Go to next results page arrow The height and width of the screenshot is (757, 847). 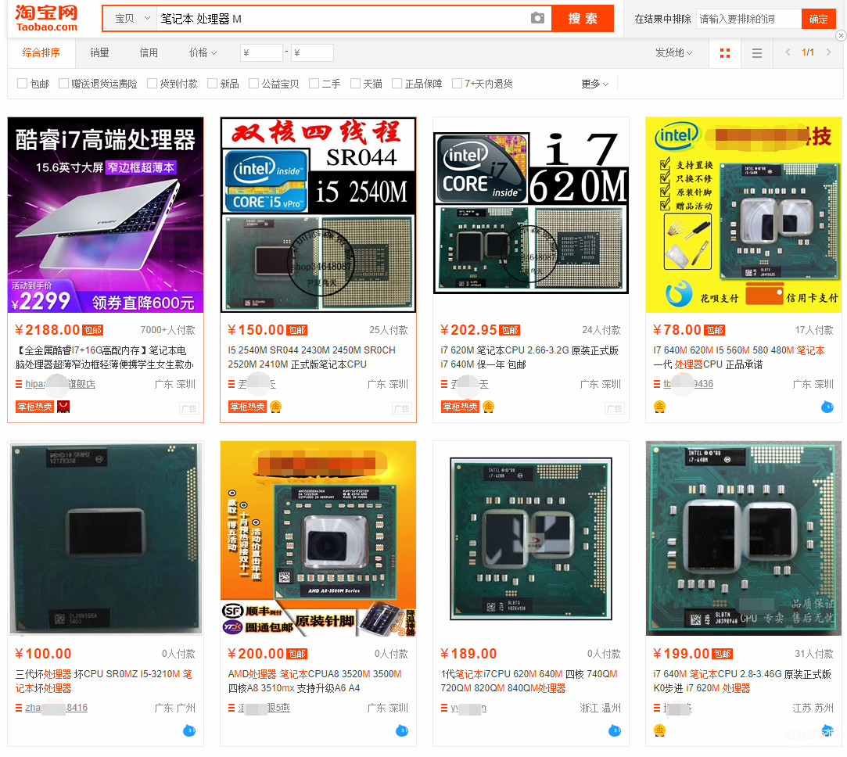pos(828,52)
